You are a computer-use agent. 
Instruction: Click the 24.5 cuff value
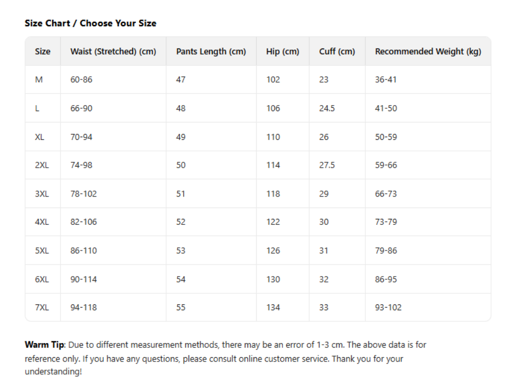tap(327, 108)
